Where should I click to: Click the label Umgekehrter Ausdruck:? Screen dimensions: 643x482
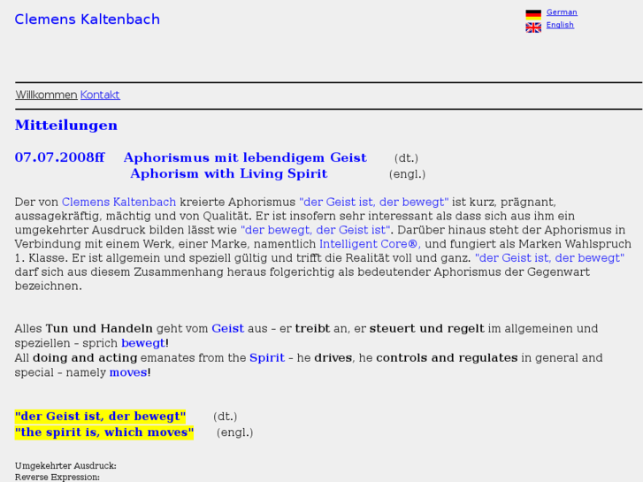tap(65, 466)
